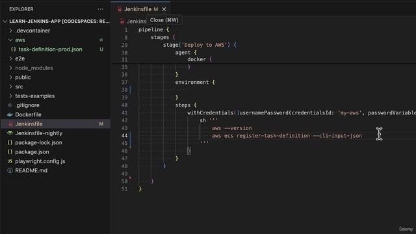Expand the .devcontainer folder
The height and width of the screenshot is (234, 416).
[x=10, y=31]
